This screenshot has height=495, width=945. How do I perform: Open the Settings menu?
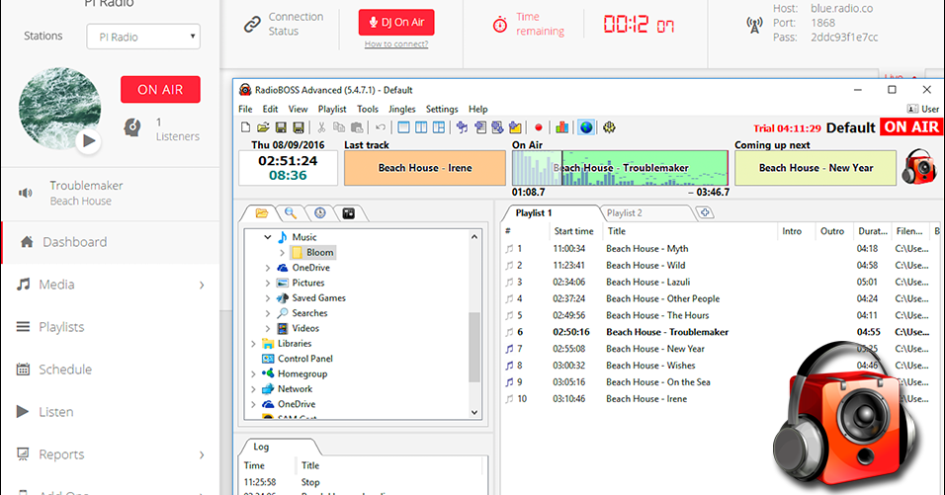tap(442, 109)
